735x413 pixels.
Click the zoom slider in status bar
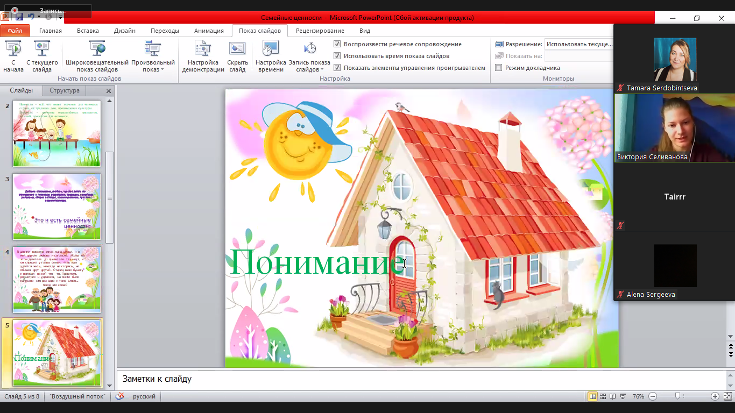coord(677,396)
